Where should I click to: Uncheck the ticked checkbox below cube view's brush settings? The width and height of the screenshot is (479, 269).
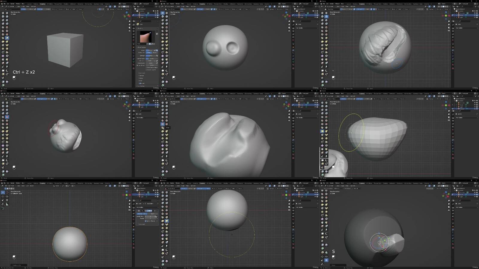click(x=140, y=83)
